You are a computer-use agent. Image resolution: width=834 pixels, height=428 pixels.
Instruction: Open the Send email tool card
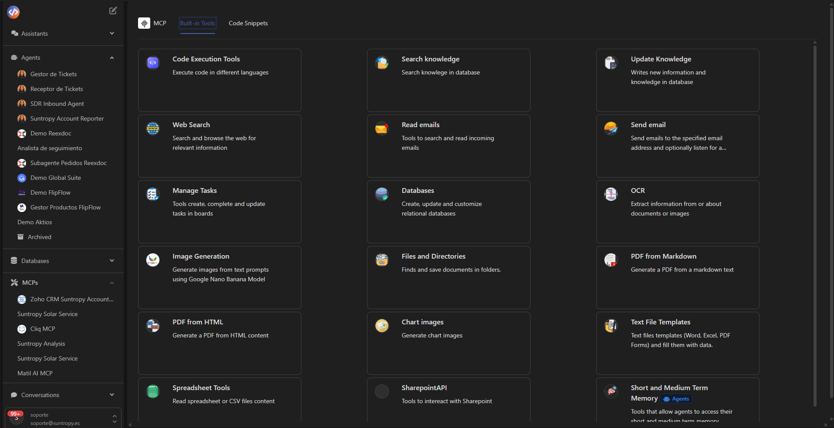677,146
